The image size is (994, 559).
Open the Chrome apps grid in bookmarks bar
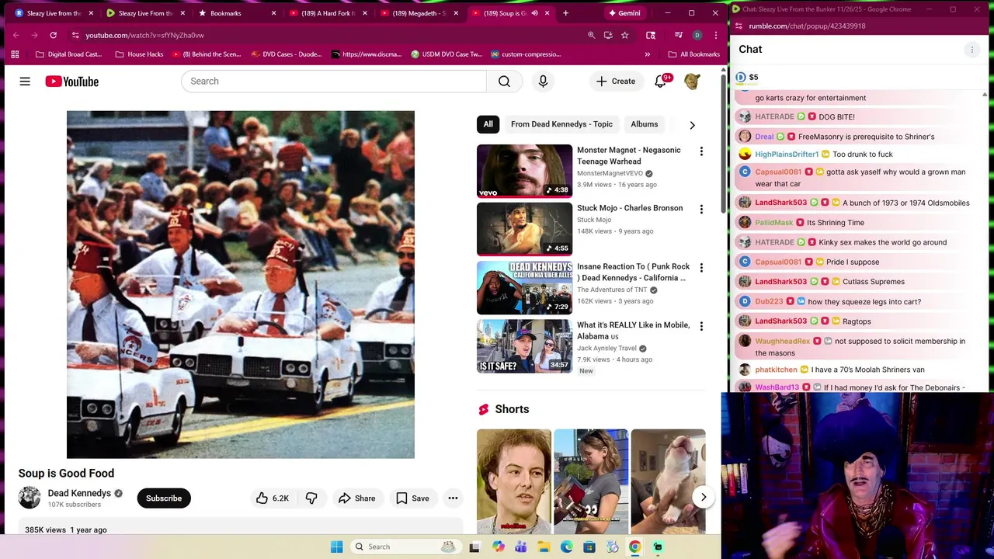click(15, 54)
